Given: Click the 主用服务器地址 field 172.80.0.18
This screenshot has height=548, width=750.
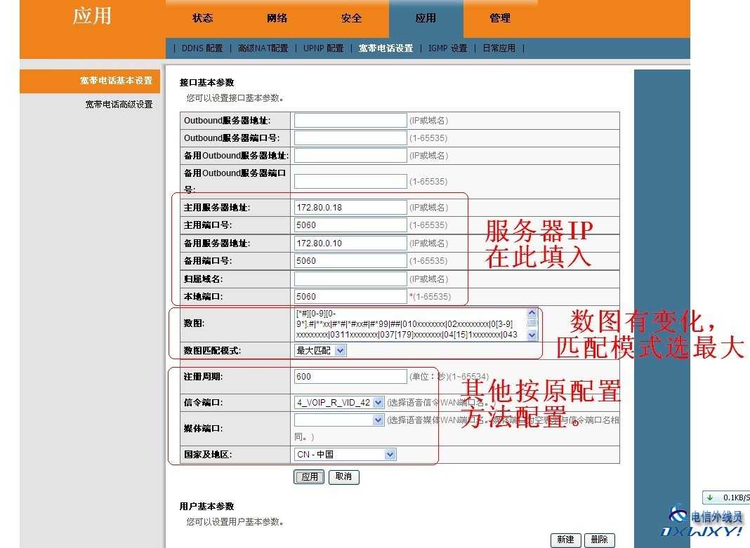Looking at the screenshot, I should (x=350, y=208).
